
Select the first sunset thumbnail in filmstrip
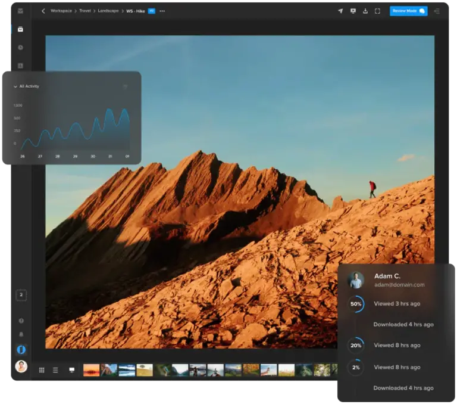[91, 370]
